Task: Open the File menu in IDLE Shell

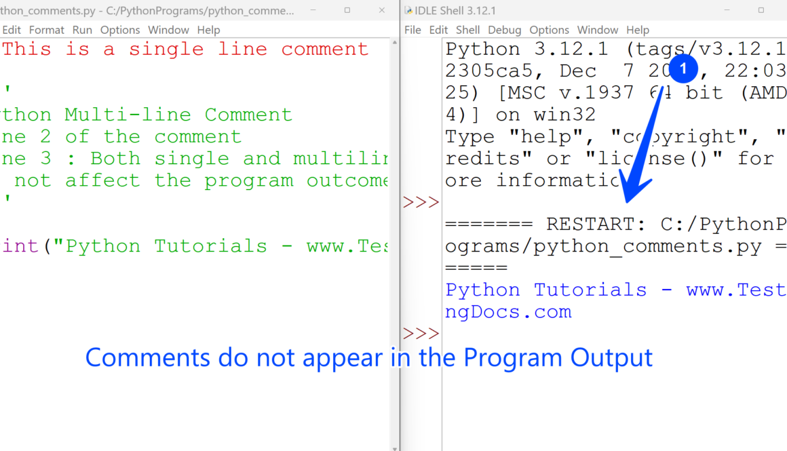Action: (x=412, y=30)
